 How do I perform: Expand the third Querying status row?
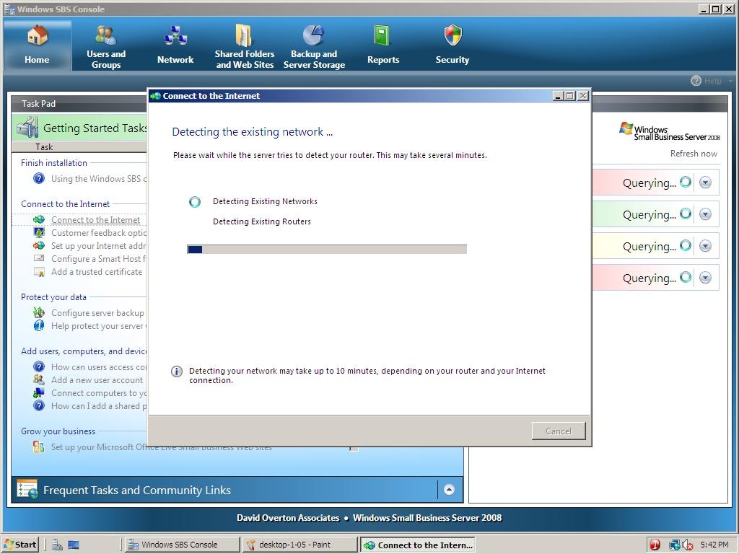coord(705,246)
